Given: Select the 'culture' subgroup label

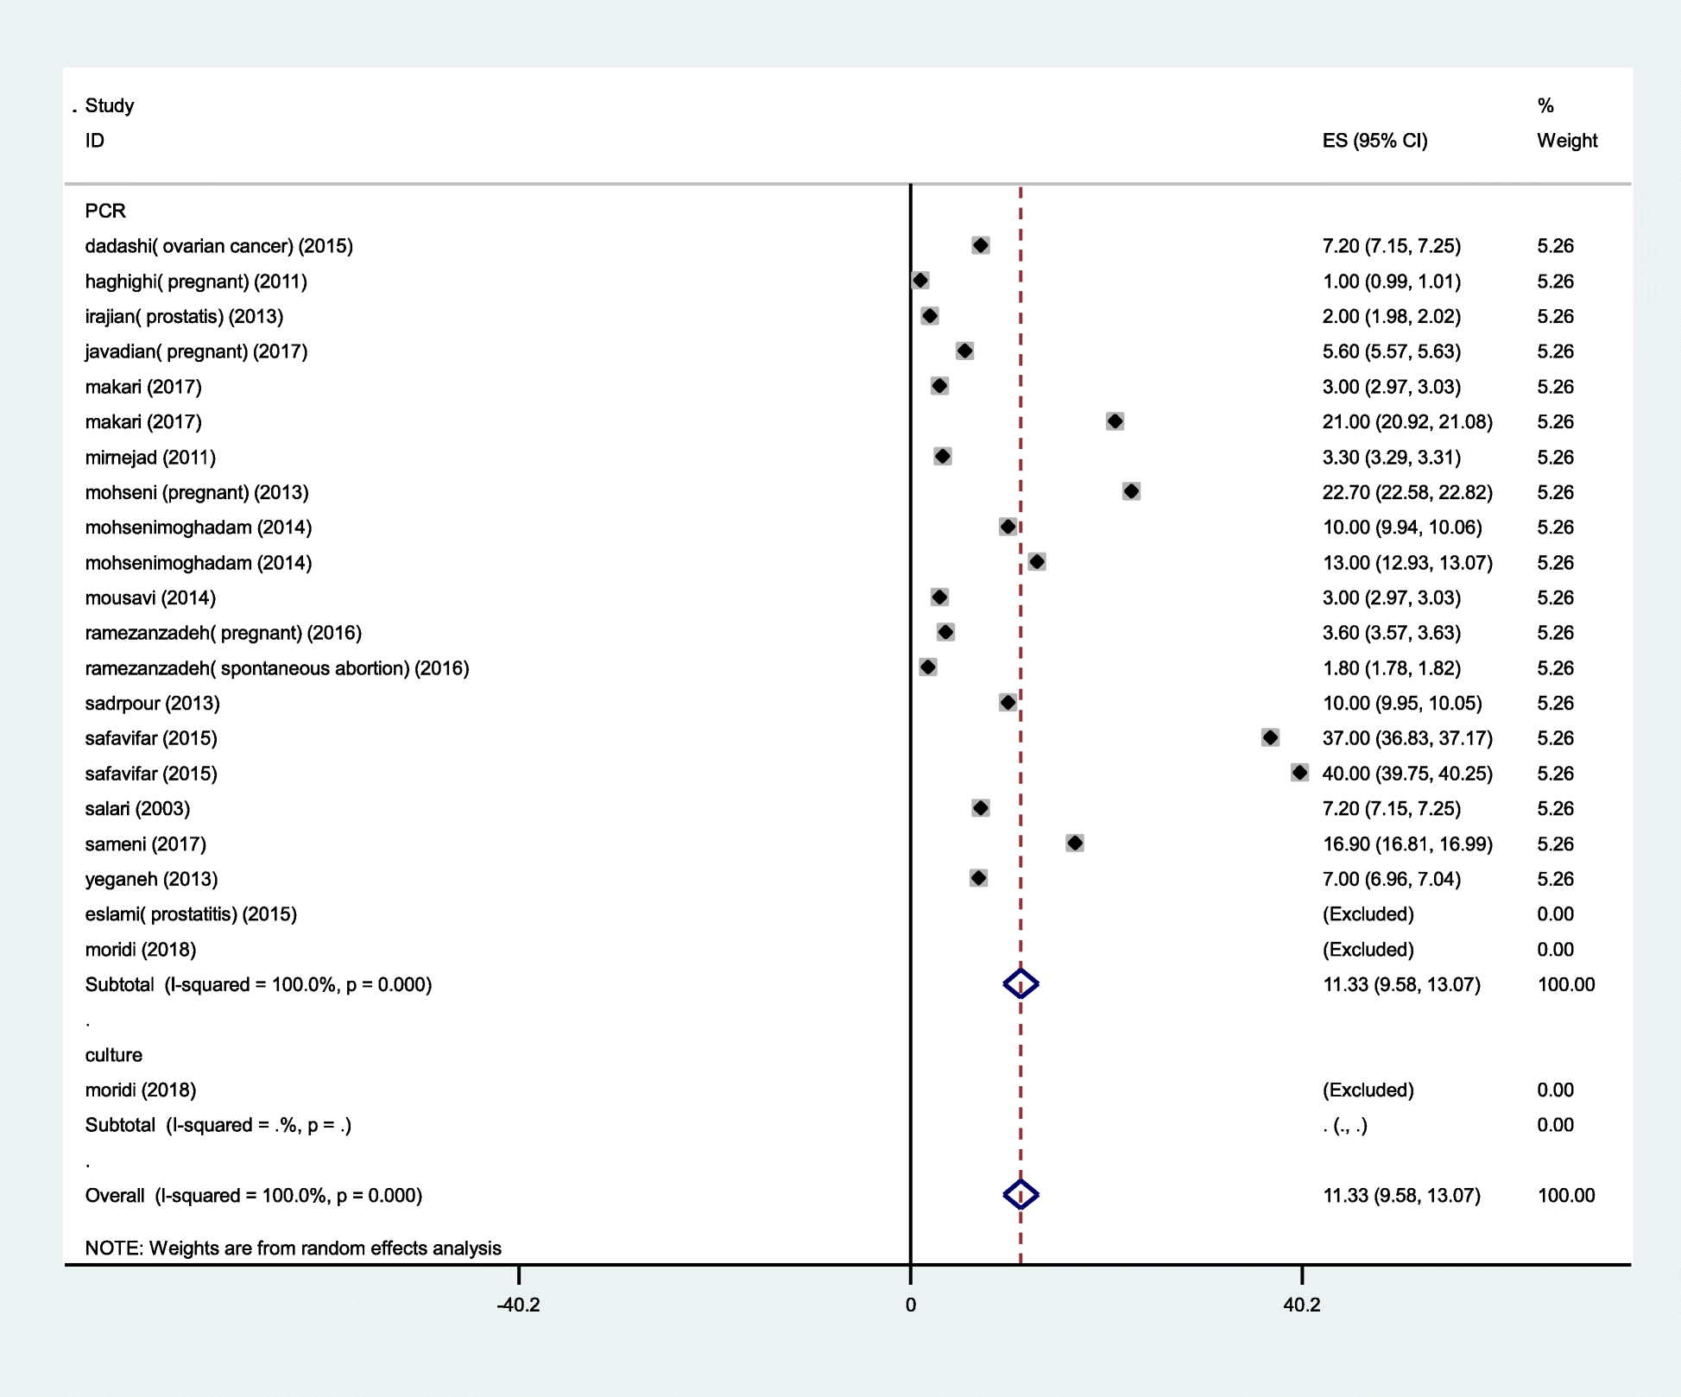Looking at the screenshot, I should click(113, 1055).
